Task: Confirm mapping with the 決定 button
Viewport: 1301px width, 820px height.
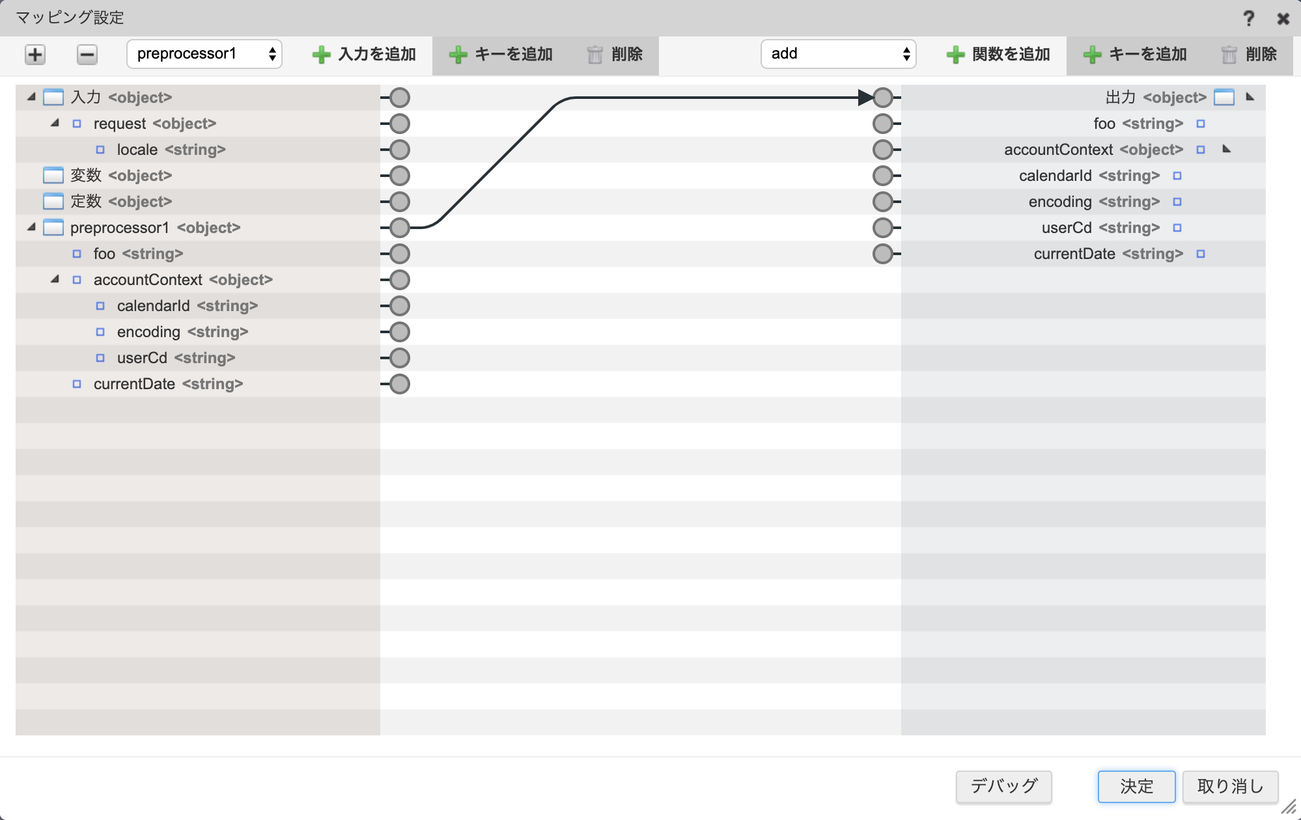Action: tap(1136, 786)
